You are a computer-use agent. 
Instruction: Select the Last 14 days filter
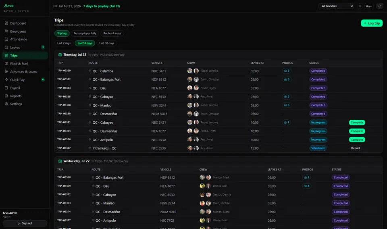click(85, 43)
